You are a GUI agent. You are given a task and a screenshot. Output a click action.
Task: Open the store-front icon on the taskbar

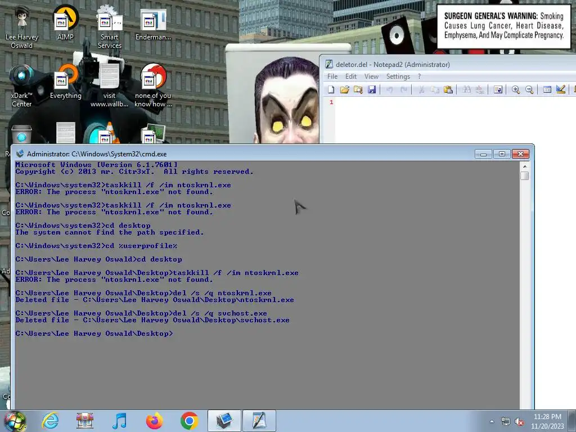[85, 421]
